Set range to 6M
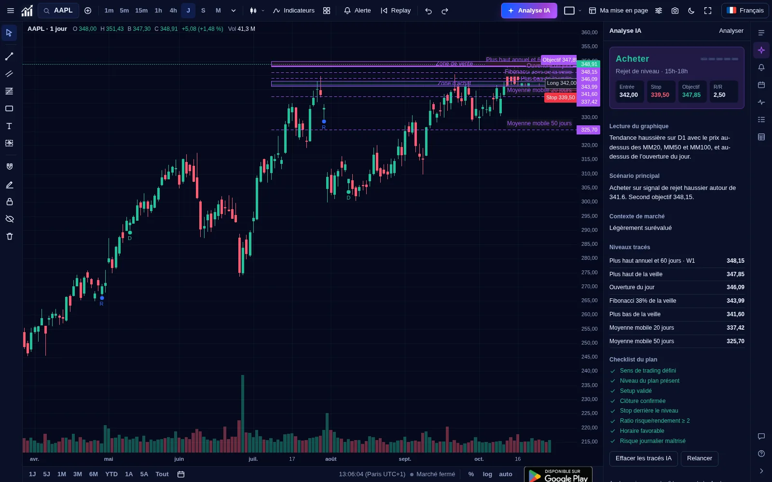Viewport: 772px width, 482px height. (x=94, y=474)
